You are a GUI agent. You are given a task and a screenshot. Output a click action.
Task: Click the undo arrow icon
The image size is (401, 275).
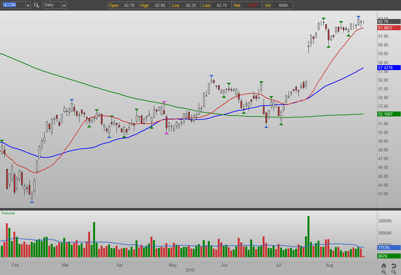tap(394, 266)
